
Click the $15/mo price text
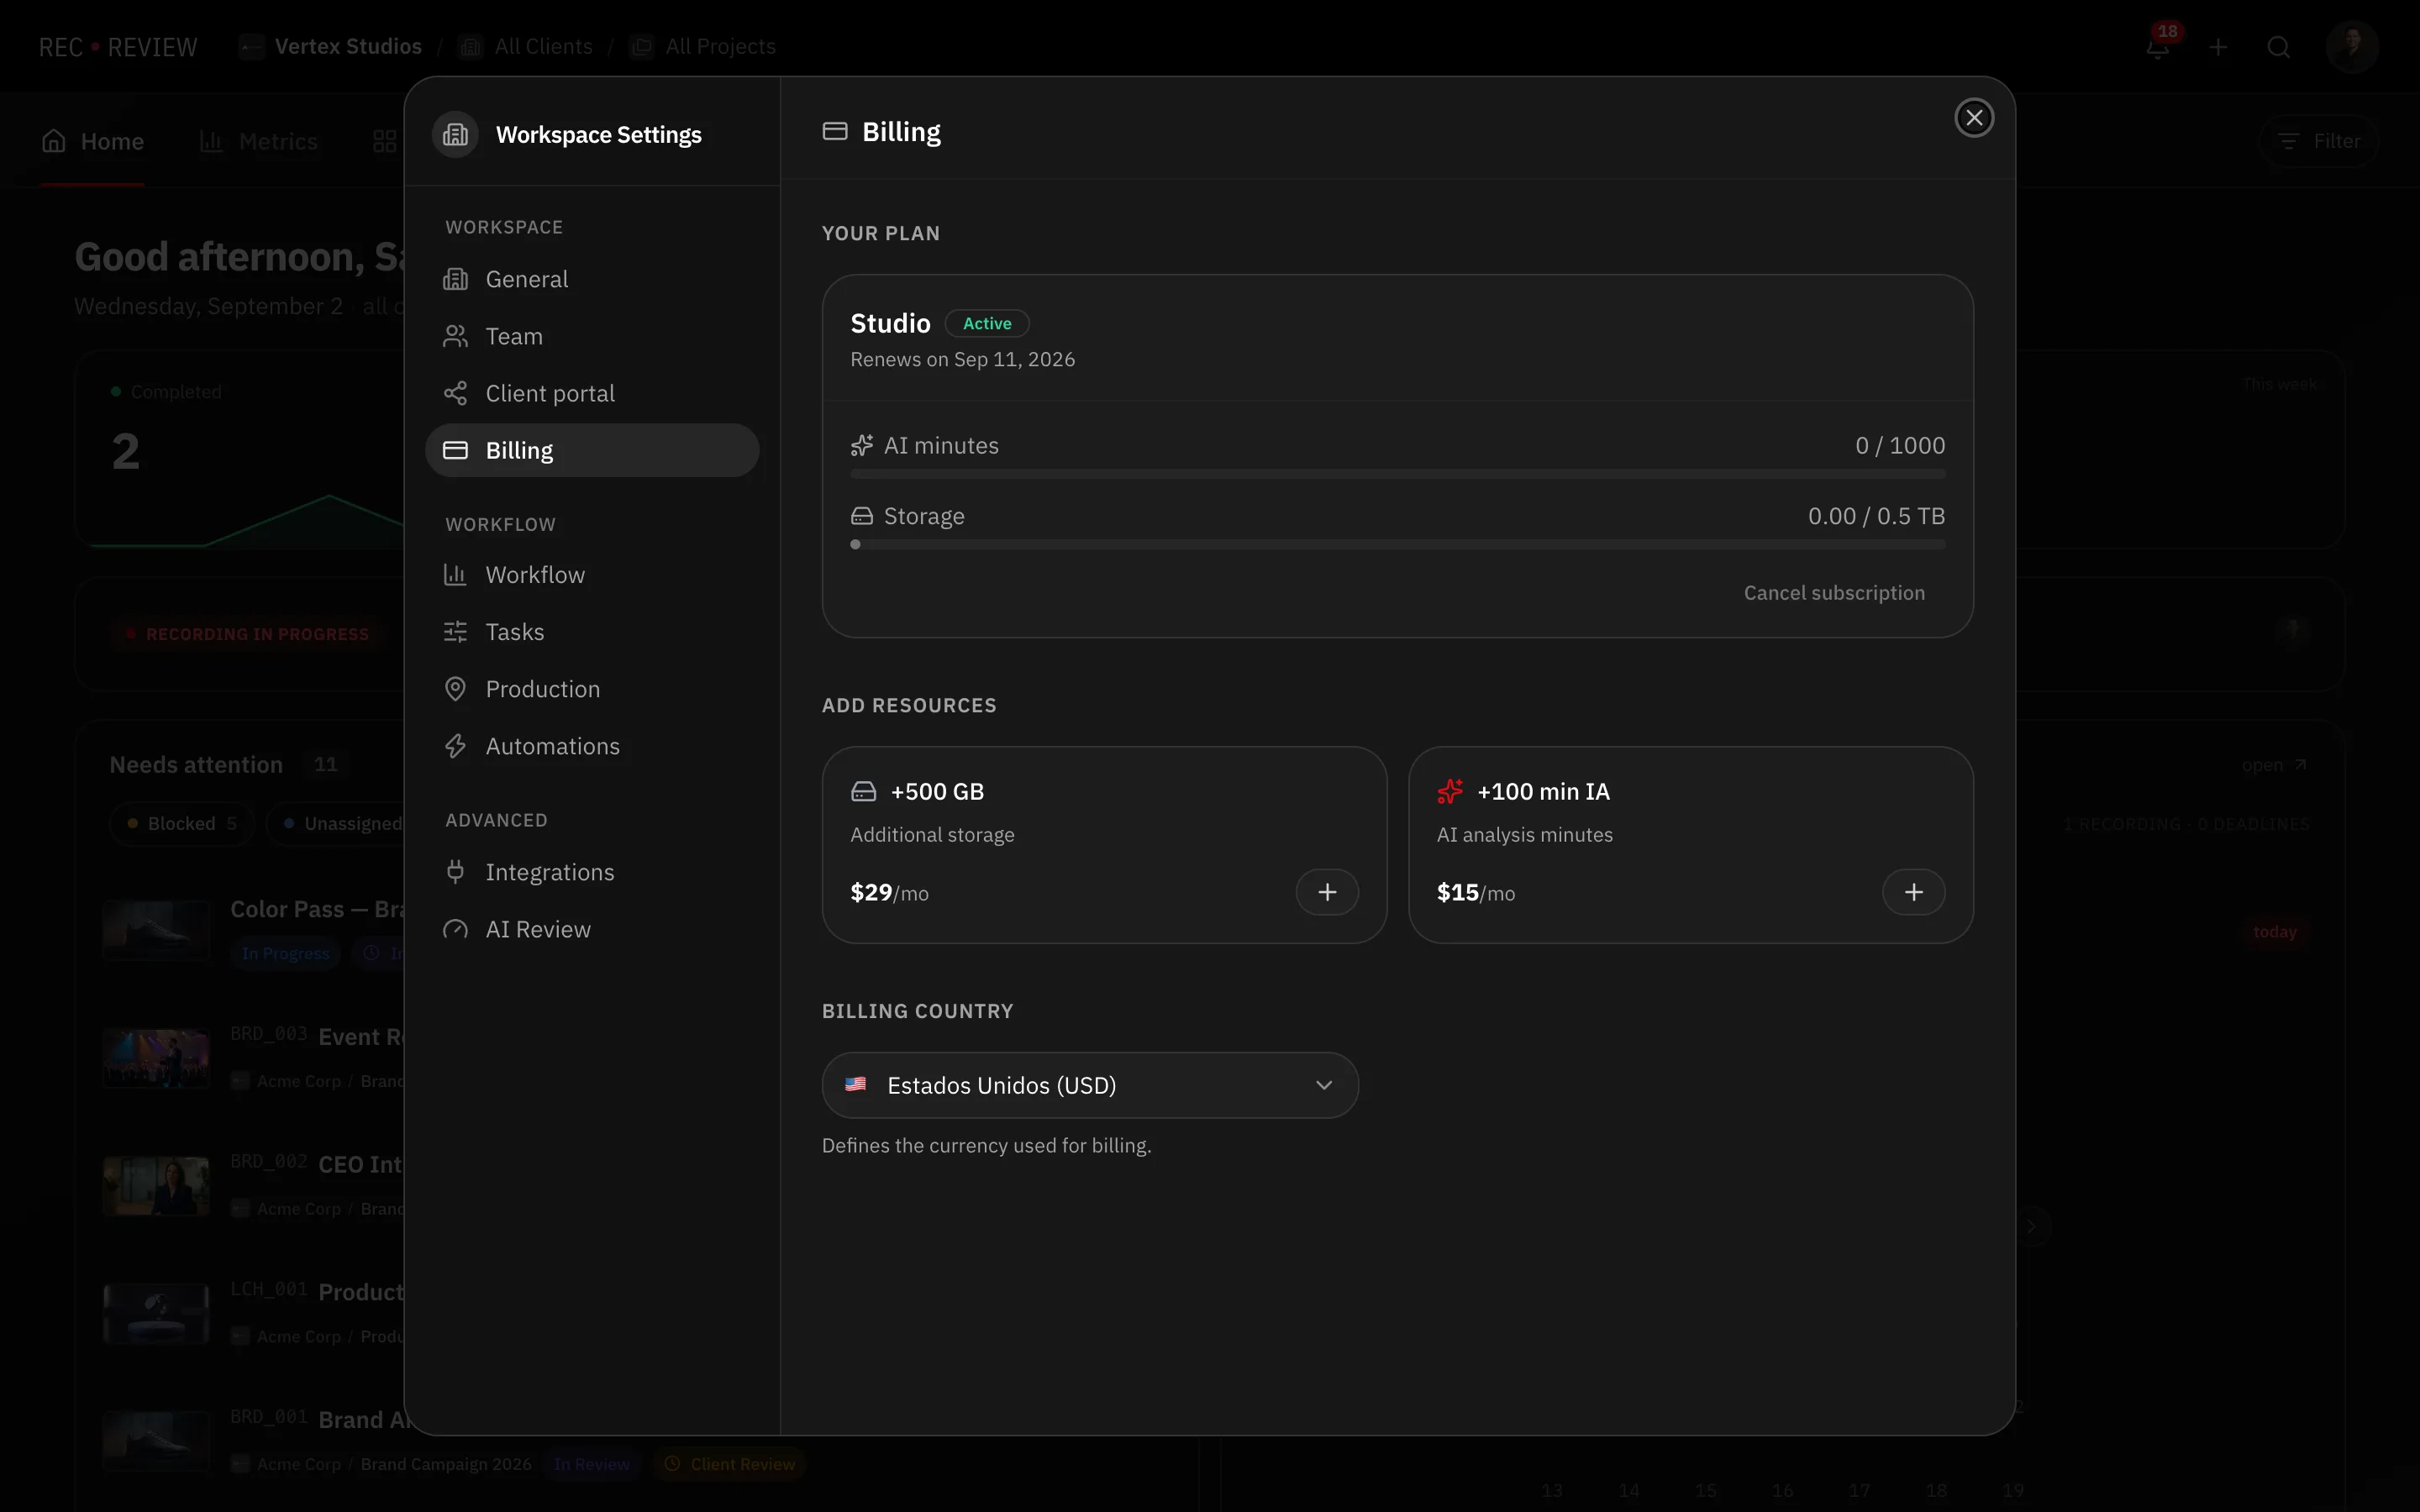pos(1475,892)
